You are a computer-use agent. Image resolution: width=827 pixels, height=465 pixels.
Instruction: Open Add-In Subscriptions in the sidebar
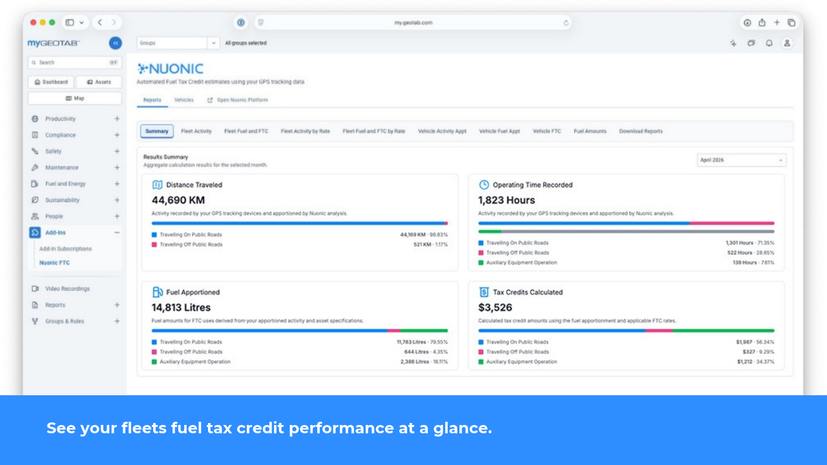point(65,249)
